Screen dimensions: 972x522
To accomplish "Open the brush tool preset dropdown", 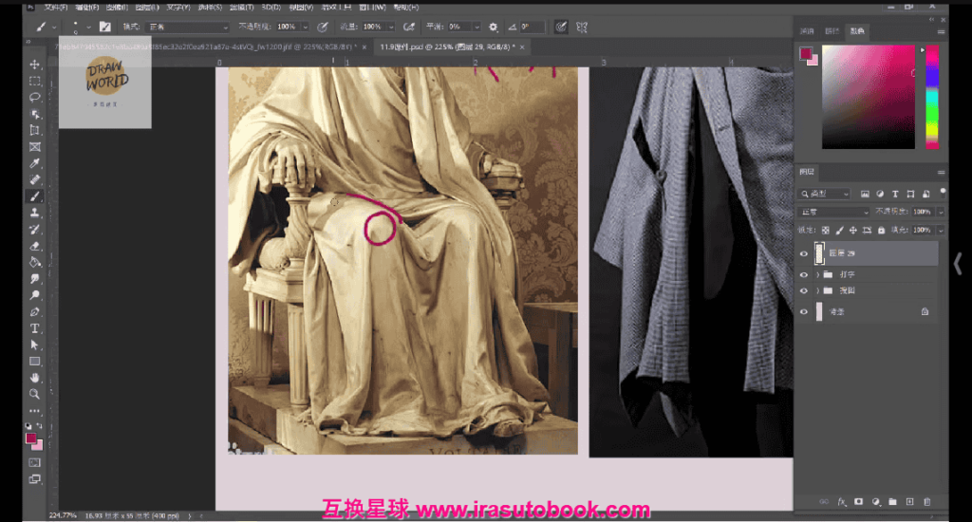I will (54, 27).
